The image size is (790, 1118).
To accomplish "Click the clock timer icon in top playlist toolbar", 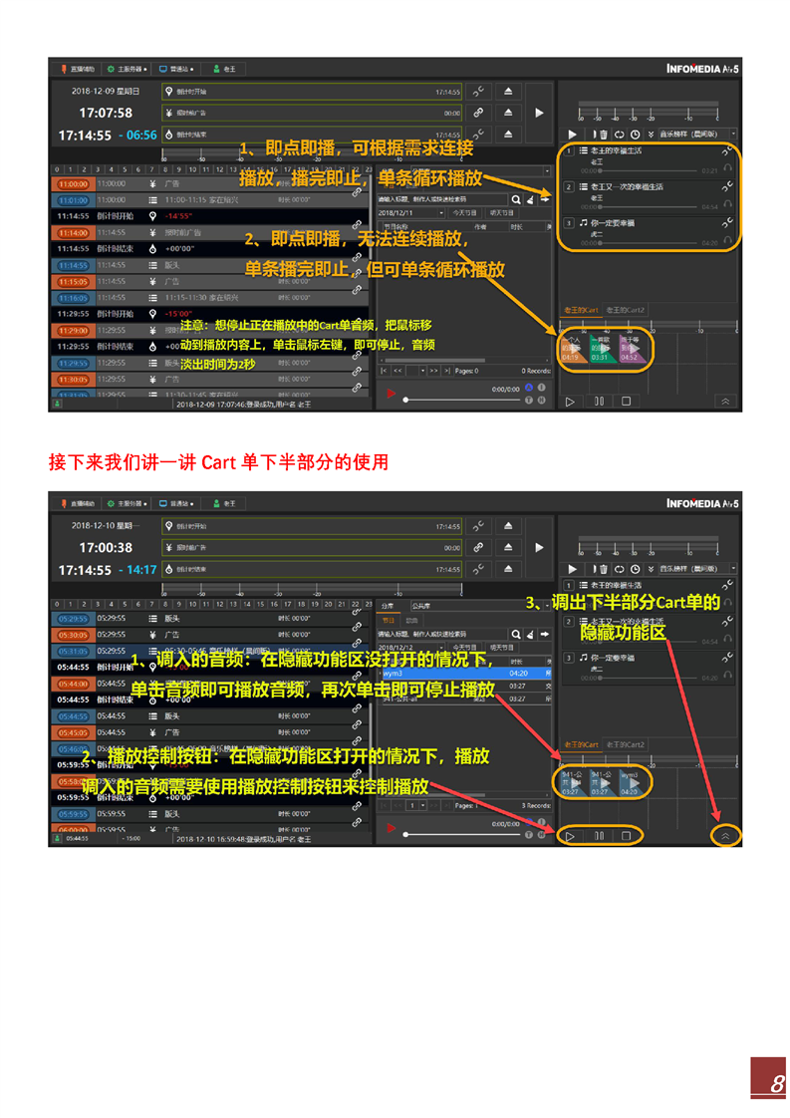I will [635, 134].
